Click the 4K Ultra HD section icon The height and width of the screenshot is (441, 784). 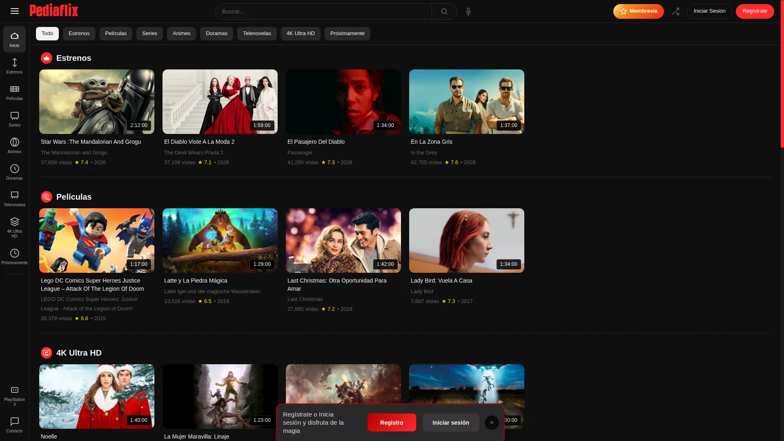click(x=47, y=353)
